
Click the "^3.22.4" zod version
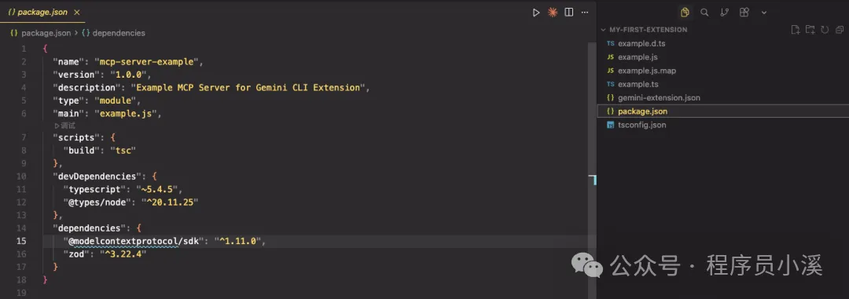[123, 254]
